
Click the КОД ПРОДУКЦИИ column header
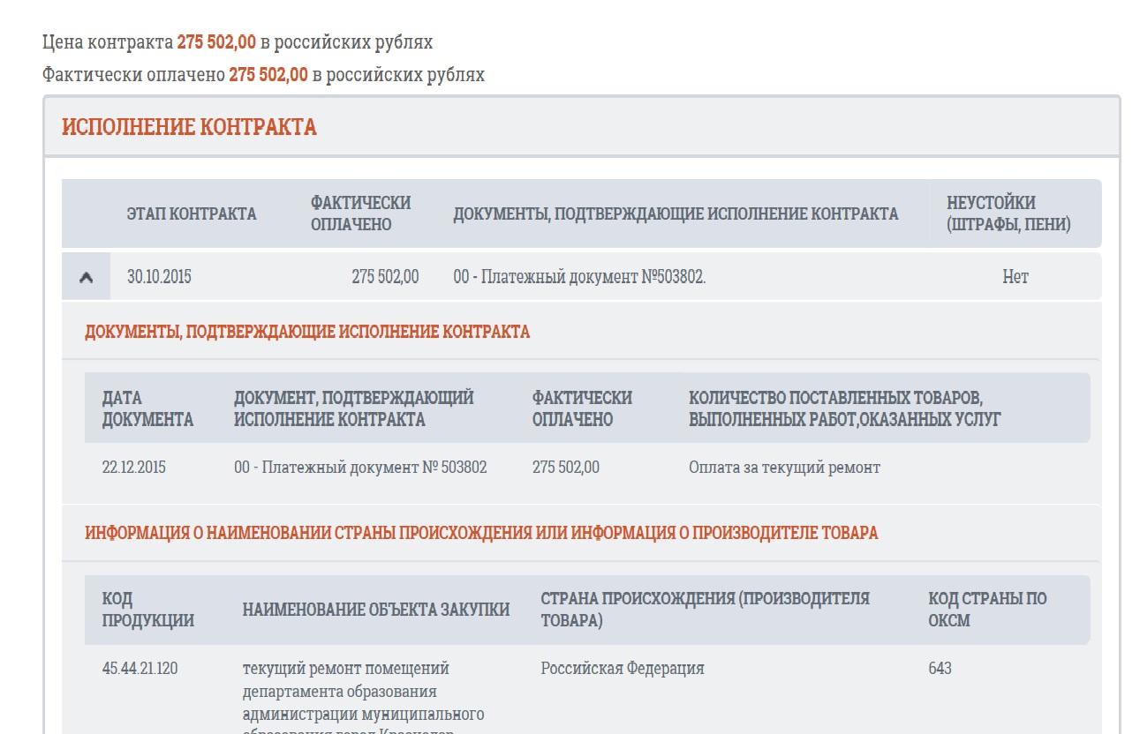coord(147,610)
